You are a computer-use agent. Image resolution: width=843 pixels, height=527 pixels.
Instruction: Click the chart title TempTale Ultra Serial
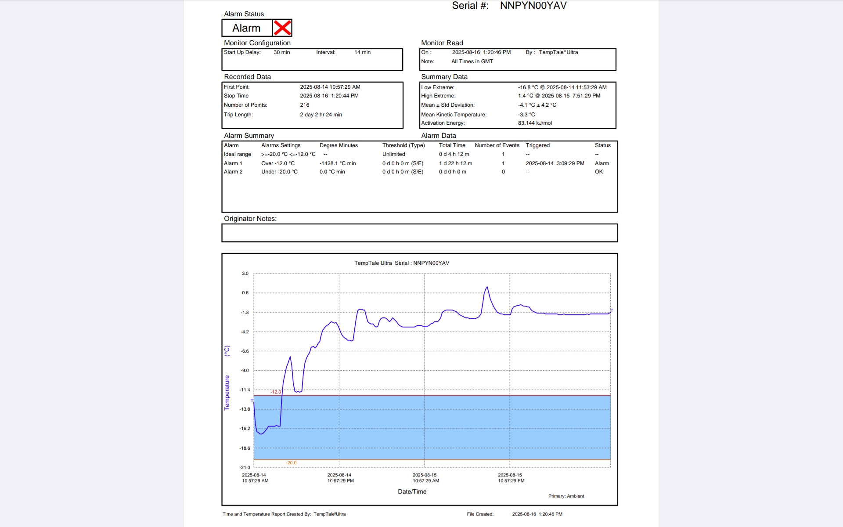pos(401,263)
